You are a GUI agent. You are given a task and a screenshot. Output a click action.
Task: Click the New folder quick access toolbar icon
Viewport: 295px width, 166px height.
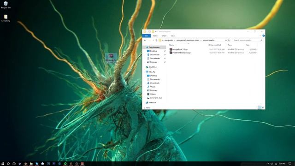coord(153,32)
